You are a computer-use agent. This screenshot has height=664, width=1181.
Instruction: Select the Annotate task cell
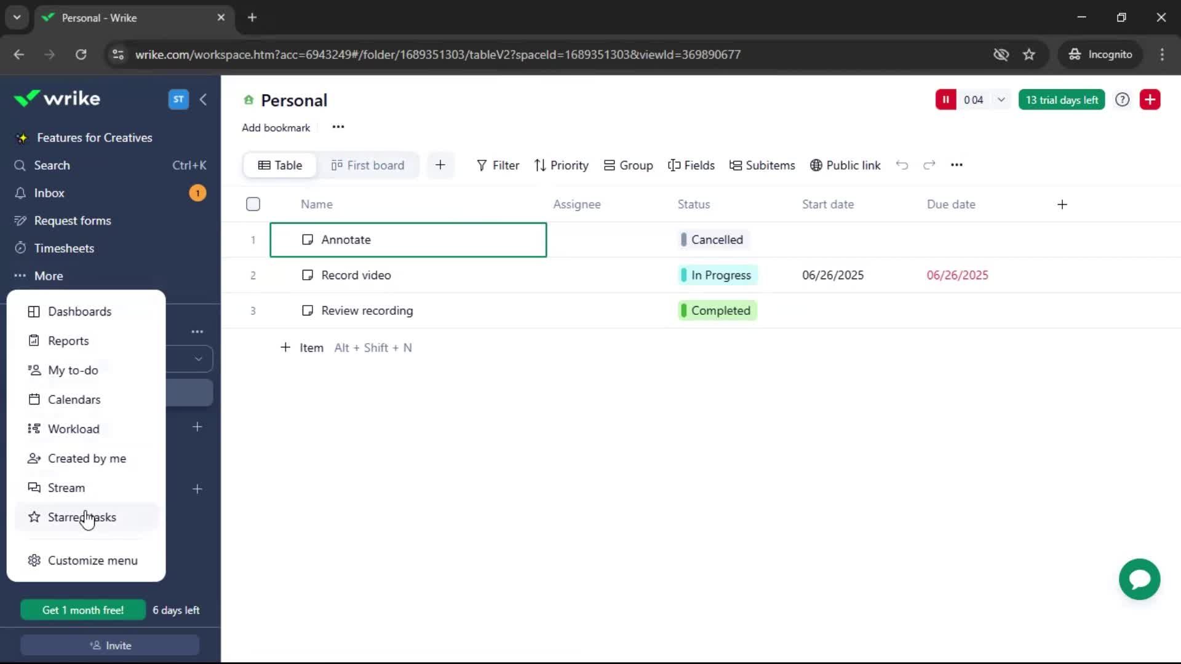click(408, 240)
